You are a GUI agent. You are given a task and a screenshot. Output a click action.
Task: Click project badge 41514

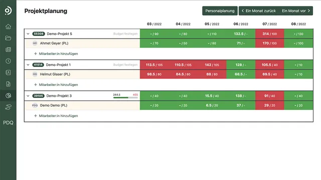38,65
